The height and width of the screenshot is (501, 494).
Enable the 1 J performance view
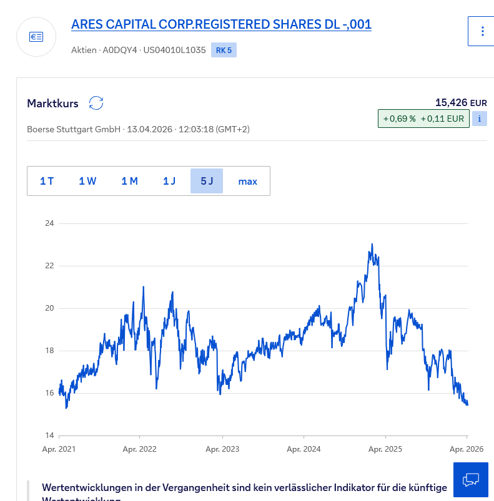[x=169, y=181]
